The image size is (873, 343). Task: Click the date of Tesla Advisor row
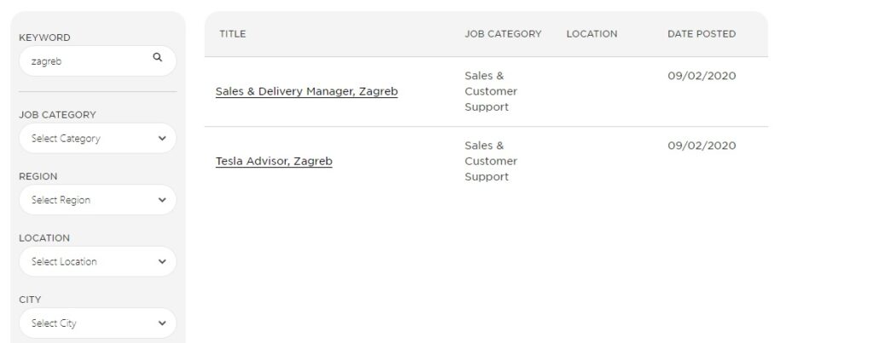(x=701, y=146)
